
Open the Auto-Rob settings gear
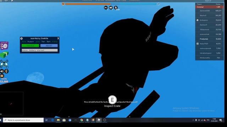coord(22,38)
